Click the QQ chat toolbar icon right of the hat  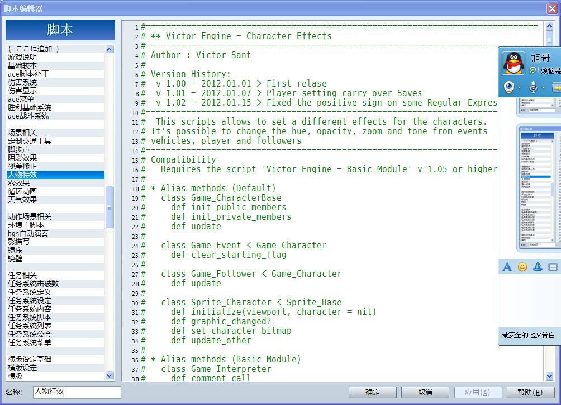[x=553, y=267]
